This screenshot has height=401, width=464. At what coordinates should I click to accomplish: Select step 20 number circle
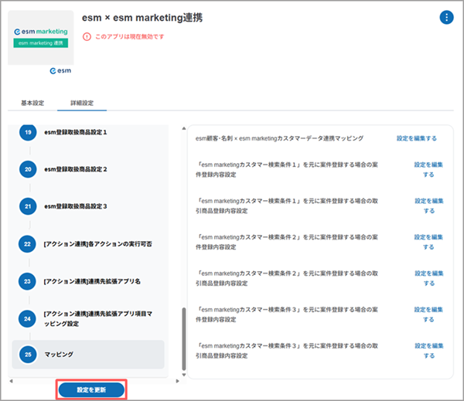(27, 169)
